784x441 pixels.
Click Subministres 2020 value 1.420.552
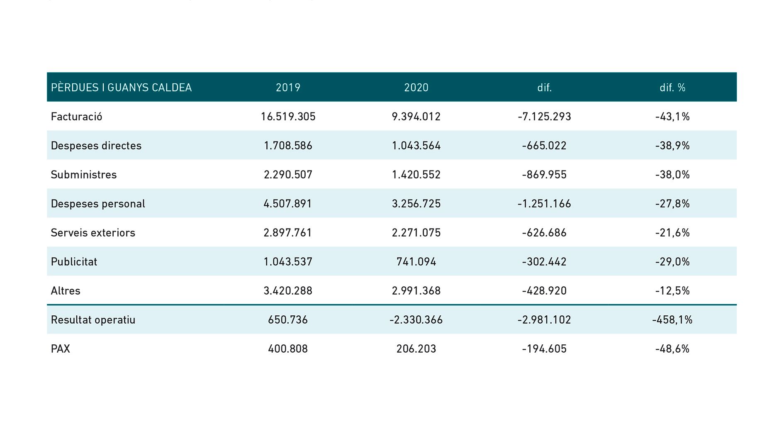click(x=416, y=175)
